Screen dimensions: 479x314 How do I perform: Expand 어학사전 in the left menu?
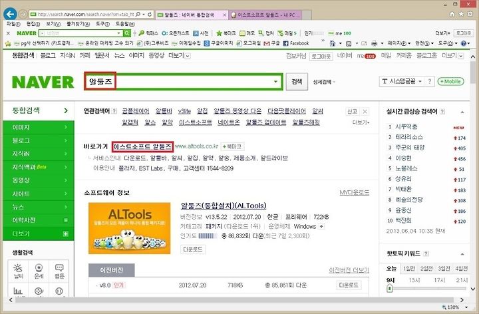(65, 220)
